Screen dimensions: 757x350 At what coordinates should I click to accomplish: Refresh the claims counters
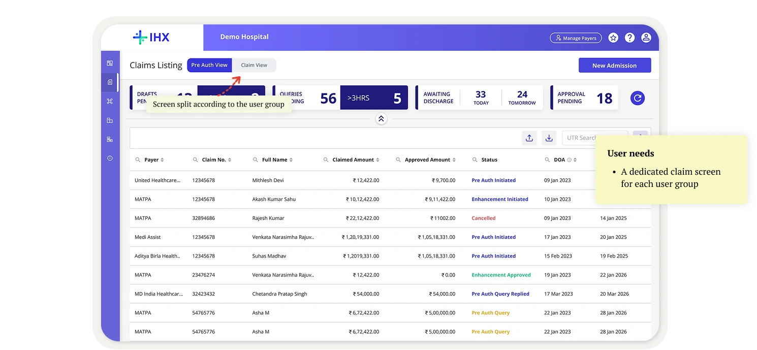638,98
